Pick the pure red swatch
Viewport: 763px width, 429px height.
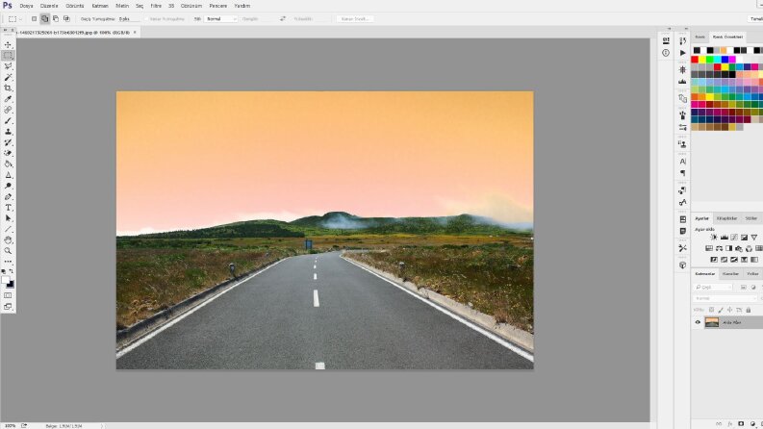click(695, 60)
